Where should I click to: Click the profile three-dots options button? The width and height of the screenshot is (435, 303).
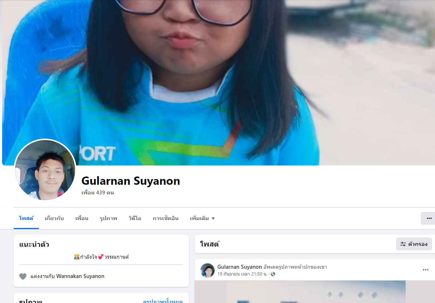tap(429, 218)
